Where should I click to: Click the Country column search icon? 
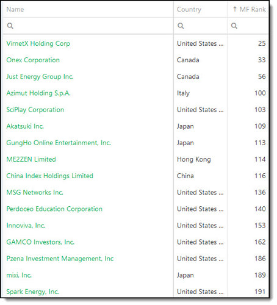(181, 26)
